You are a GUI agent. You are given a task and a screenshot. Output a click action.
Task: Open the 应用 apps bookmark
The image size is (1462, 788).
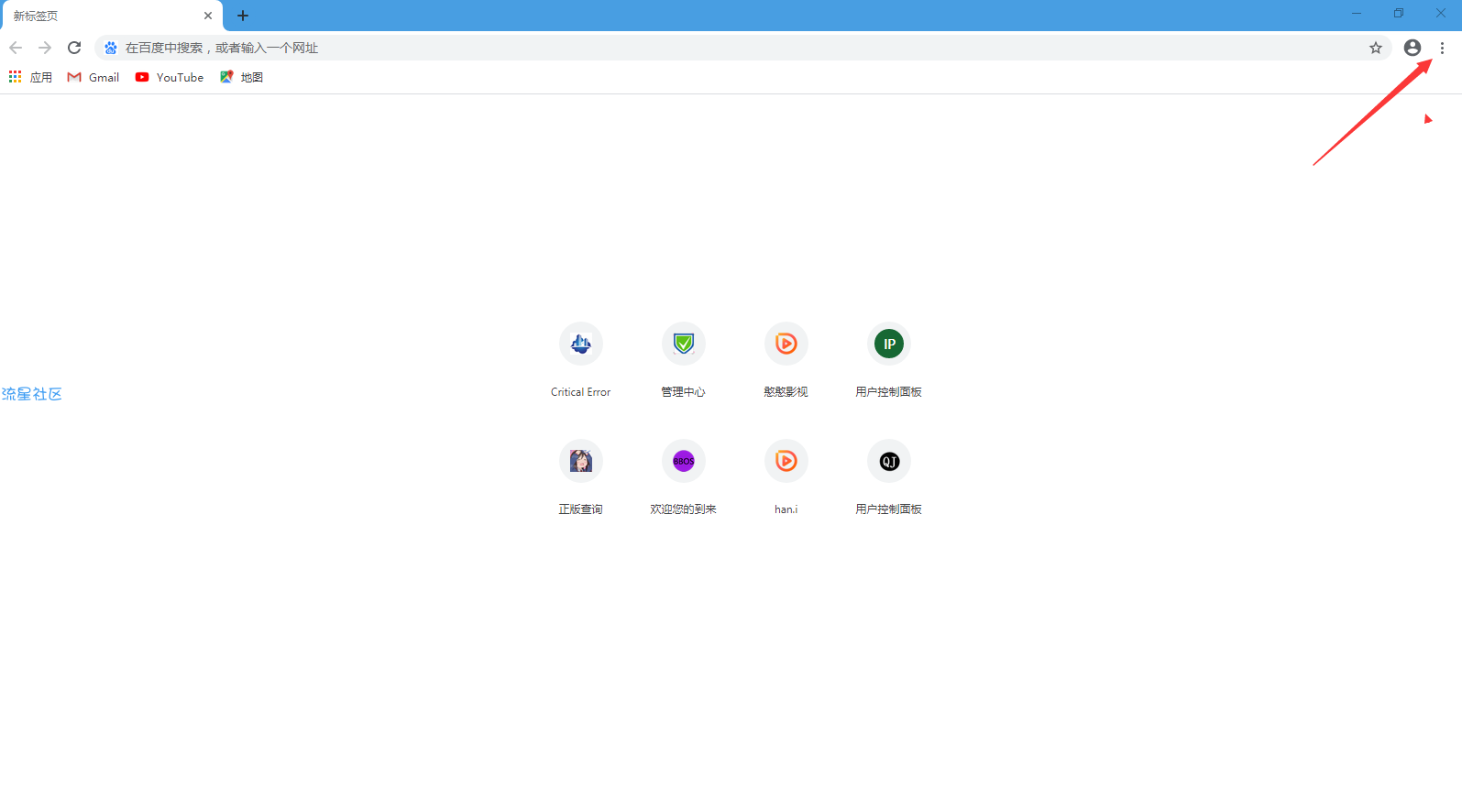pyautogui.click(x=30, y=77)
